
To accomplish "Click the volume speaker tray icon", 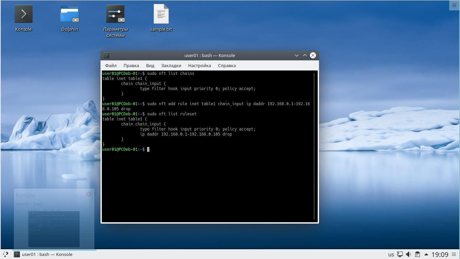I will click(408, 254).
